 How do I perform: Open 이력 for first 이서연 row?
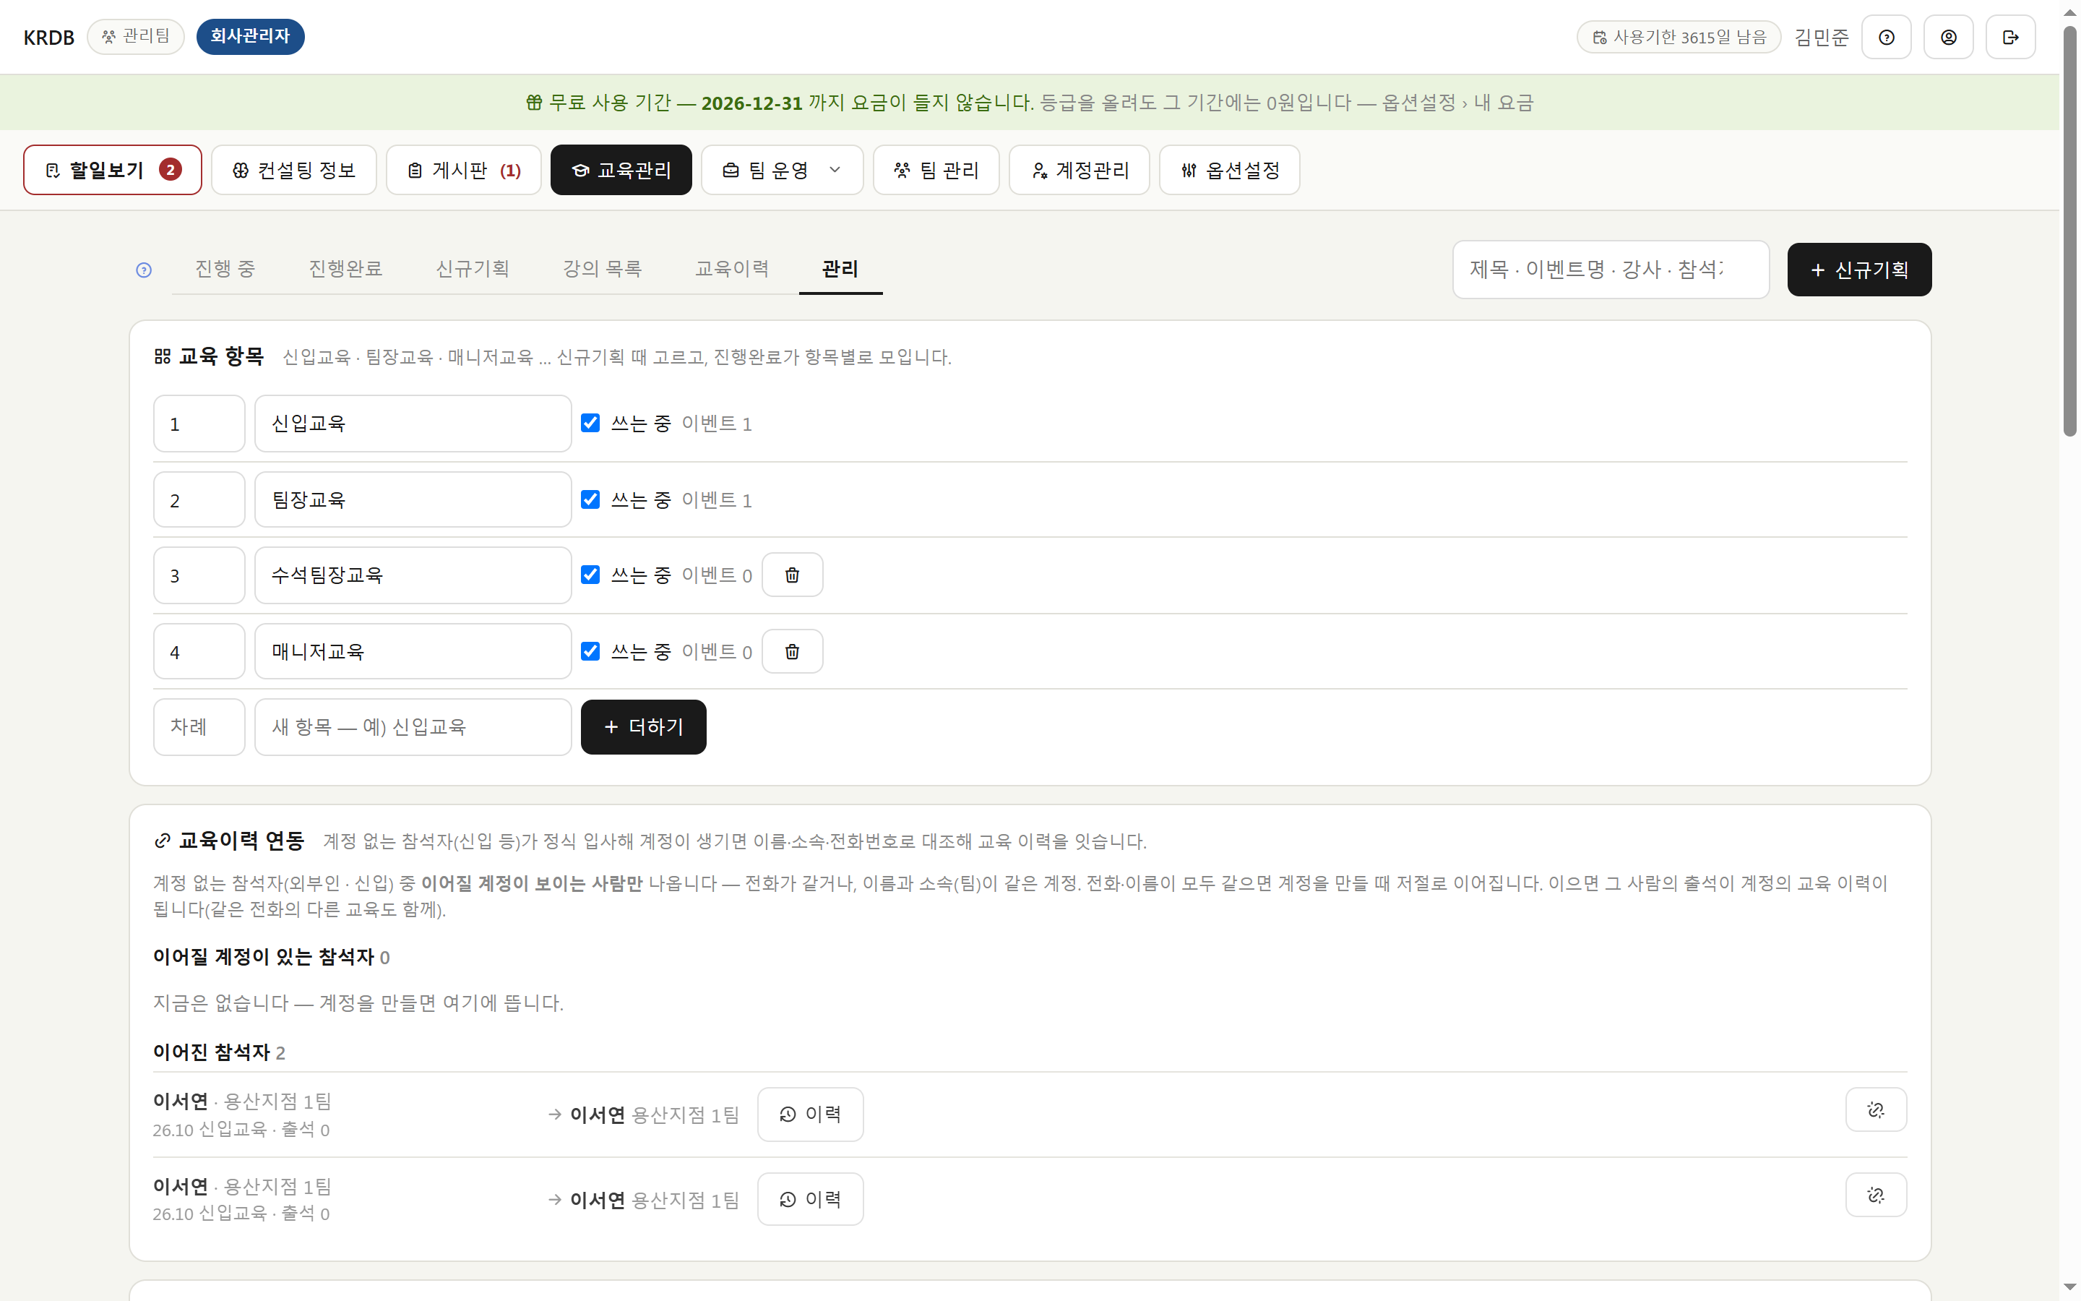tap(810, 1115)
